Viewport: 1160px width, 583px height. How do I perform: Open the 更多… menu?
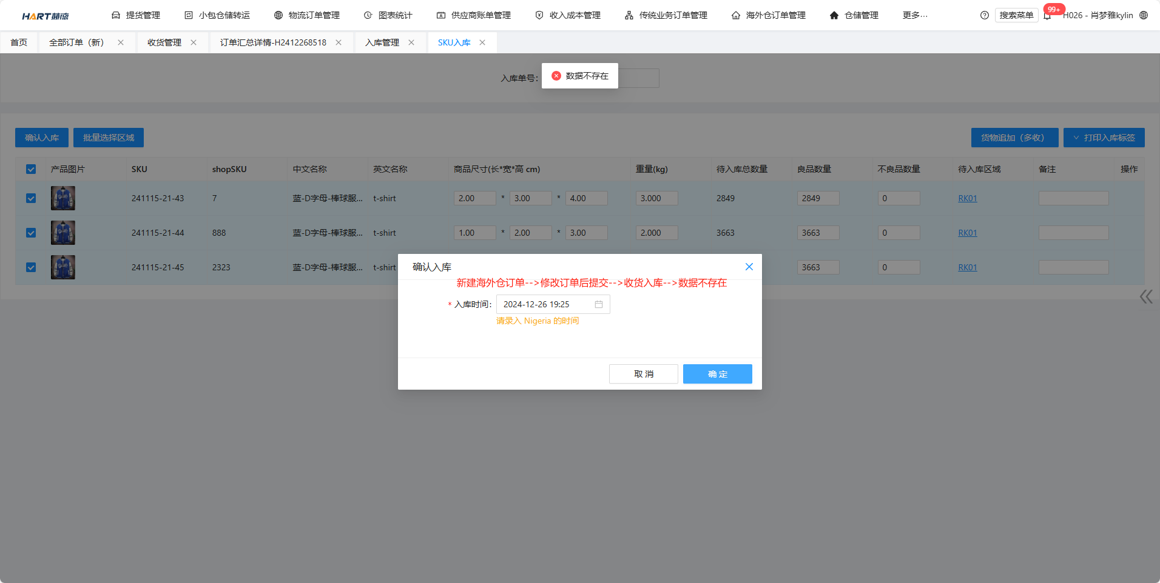[x=914, y=15]
